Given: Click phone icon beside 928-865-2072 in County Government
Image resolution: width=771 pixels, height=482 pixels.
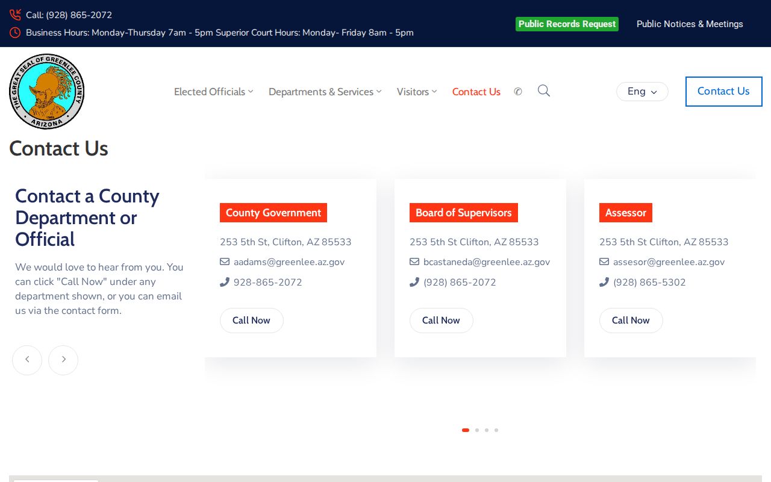Looking at the screenshot, I should [225, 282].
